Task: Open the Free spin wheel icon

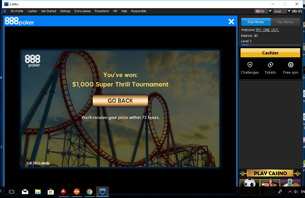Action: pyautogui.click(x=291, y=65)
